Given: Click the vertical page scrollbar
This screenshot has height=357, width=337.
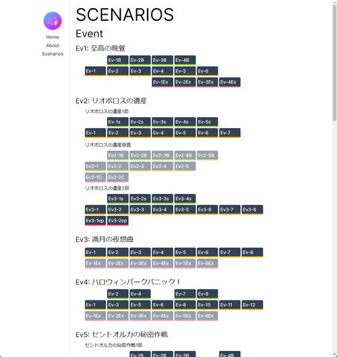Looking at the screenshot, I should pyautogui.click(x=334, y=178).
